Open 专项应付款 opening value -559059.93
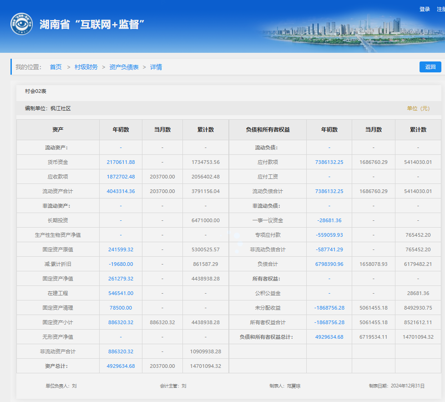445x402 pixels. [329, 235]
